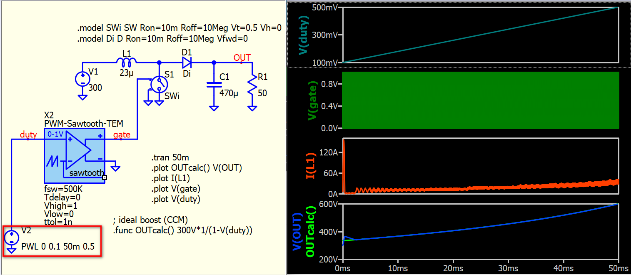Click the I(L1) trace label
631x275 pixels.
[311, 165]
